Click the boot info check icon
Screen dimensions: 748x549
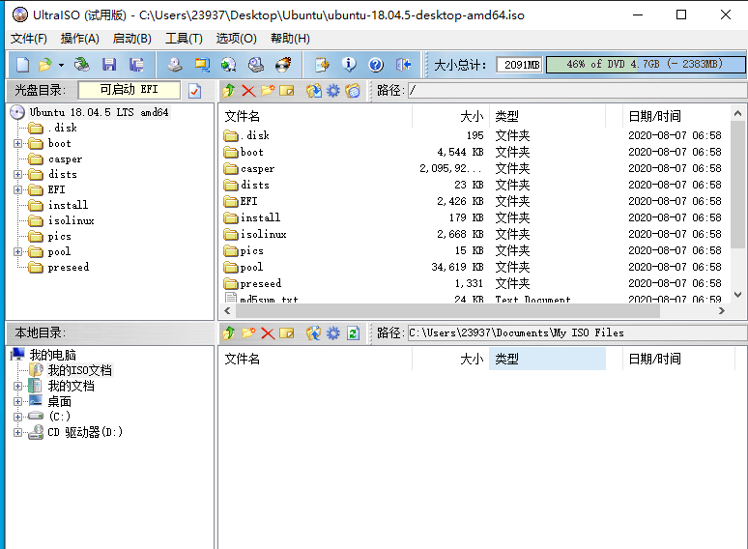(x=194, y=91)
